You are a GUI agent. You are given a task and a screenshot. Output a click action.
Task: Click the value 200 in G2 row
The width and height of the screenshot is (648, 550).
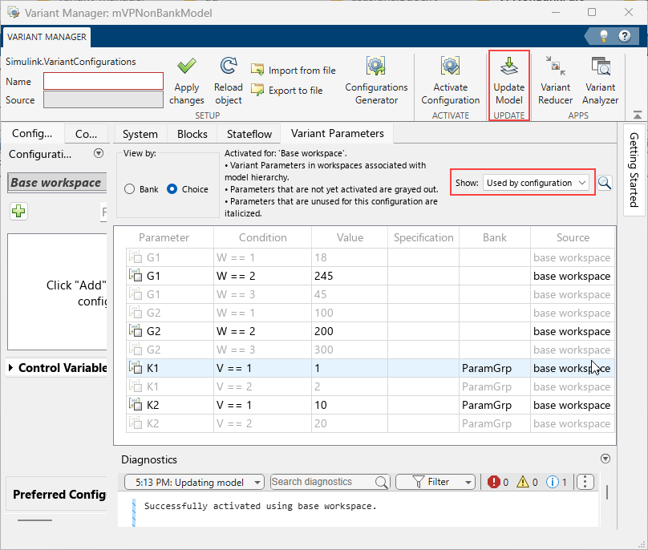pyautogui.click(x=350, y=331)
